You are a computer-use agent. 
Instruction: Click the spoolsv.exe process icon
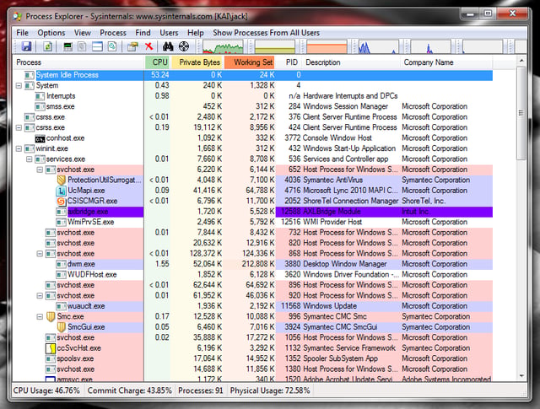click(x=51, y=358)
